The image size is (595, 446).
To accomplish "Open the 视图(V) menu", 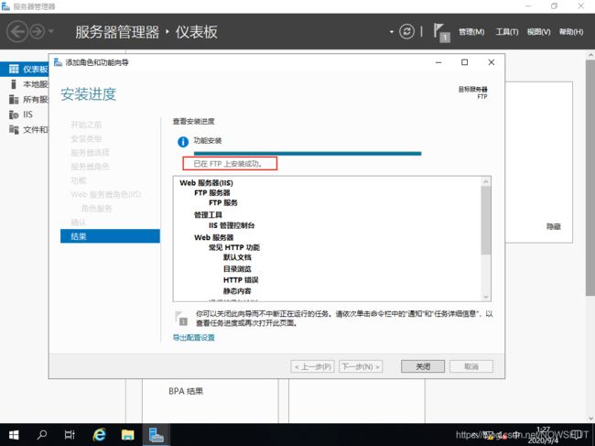I will 538,32.
